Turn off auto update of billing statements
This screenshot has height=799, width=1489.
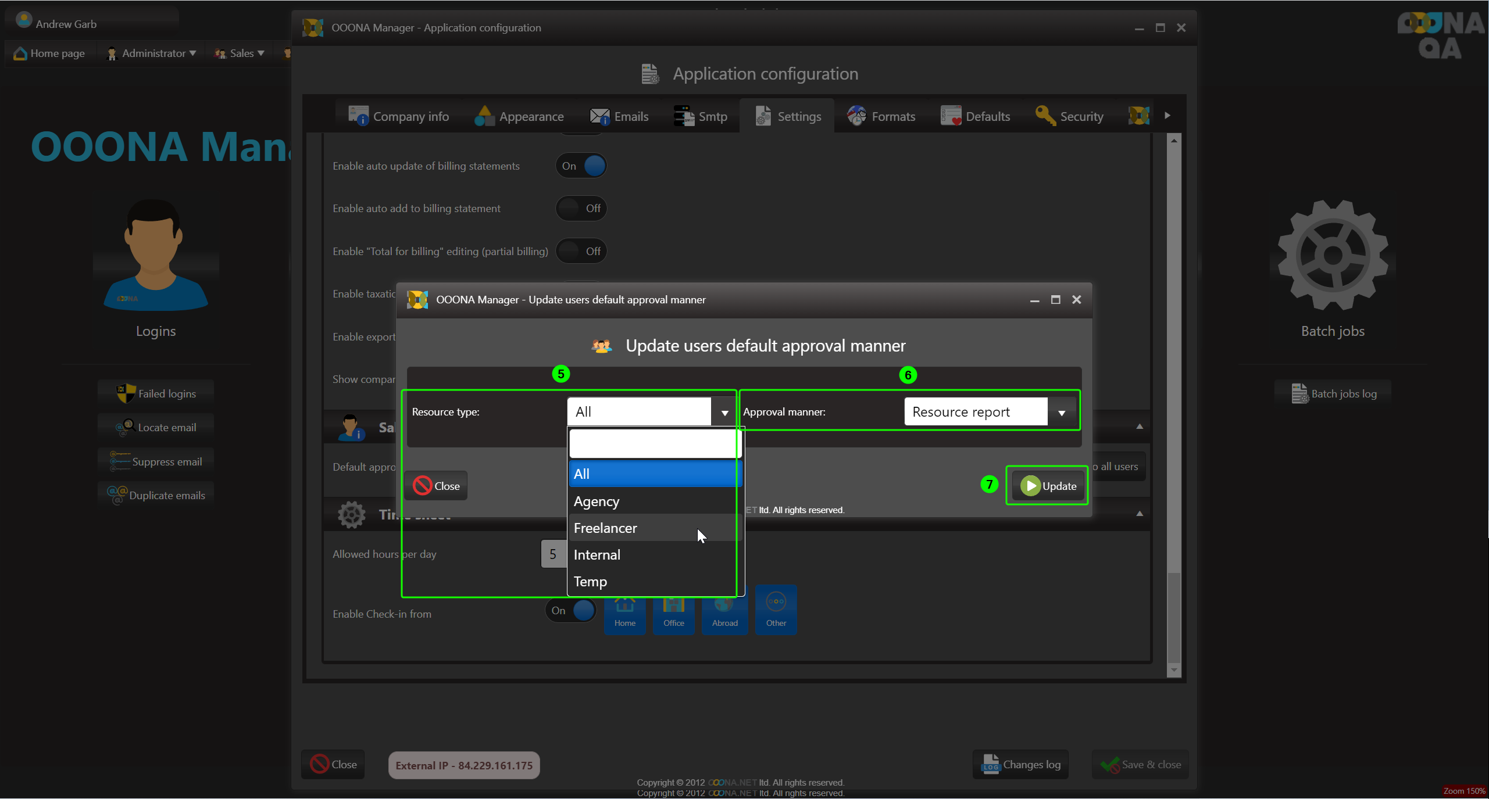click(x=581, y=166)
